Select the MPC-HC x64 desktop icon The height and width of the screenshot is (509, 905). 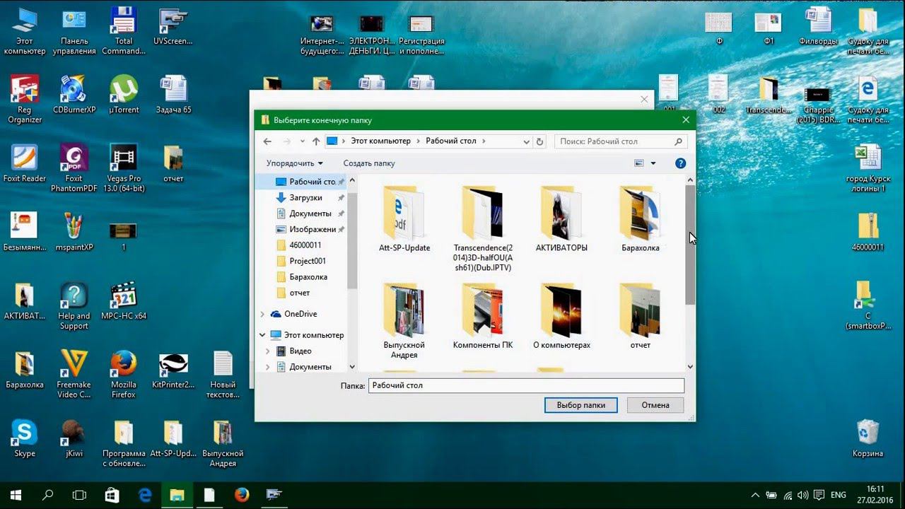124,301
